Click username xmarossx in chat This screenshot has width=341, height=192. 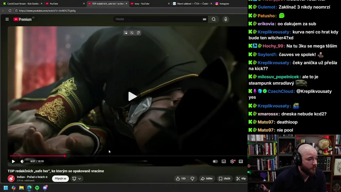tap(269, 114)
